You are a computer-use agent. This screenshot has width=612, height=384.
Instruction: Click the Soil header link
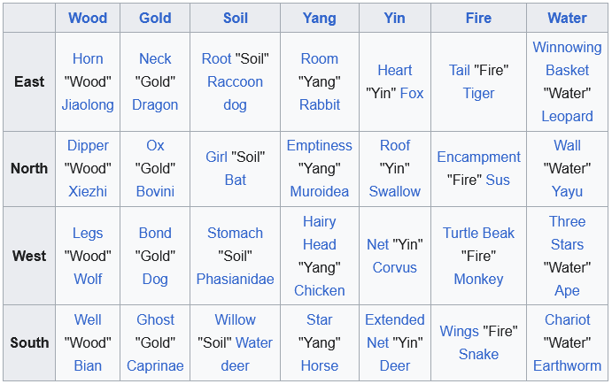coord(236,18)
